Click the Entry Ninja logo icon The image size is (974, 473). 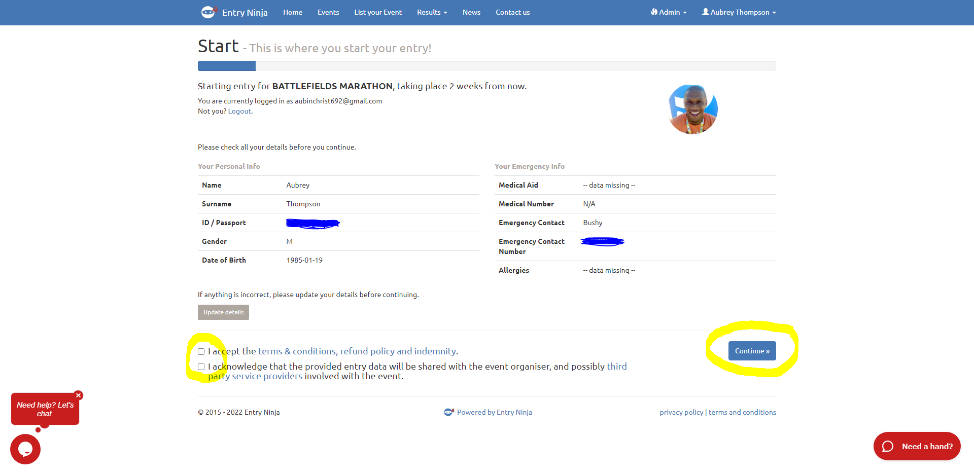point(209,12)
